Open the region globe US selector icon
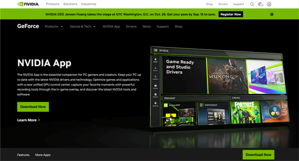The height and width of the screenshot is (161, 299). click(x=261, y=4)
